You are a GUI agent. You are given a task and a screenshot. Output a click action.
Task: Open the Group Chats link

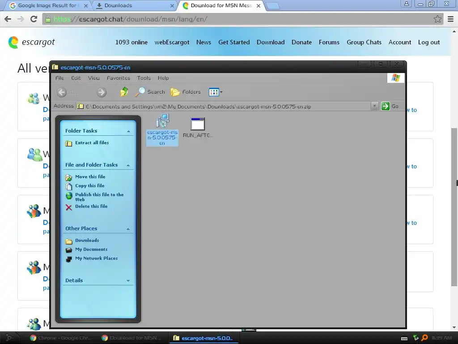pos(364,43)
